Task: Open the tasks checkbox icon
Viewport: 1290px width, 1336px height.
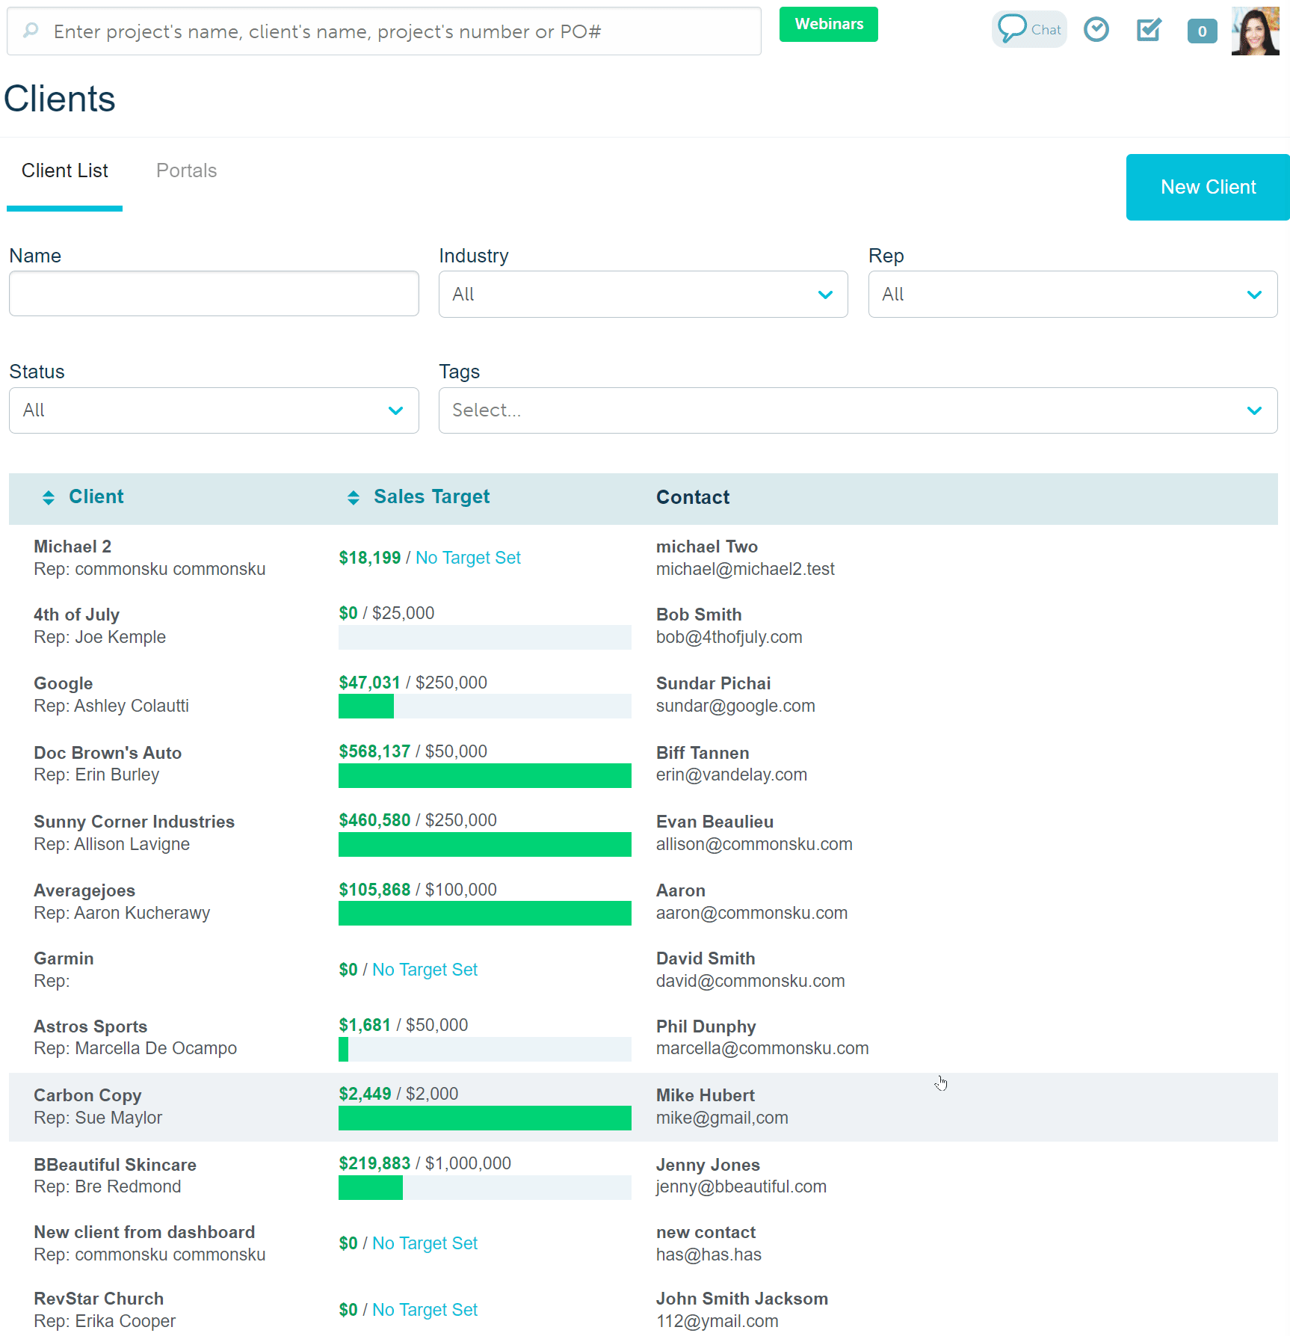Action: click(x=1148, y=30)
